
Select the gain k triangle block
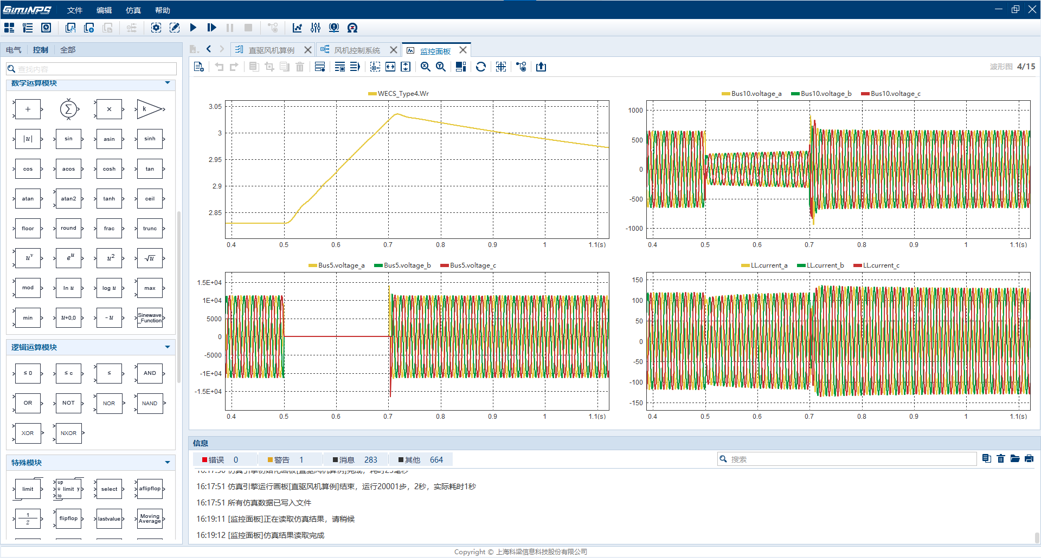[150, 109]
